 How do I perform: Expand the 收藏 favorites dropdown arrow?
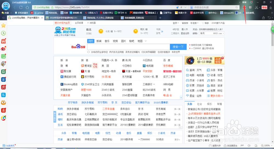pyautogui.click(x=11, y=13)
